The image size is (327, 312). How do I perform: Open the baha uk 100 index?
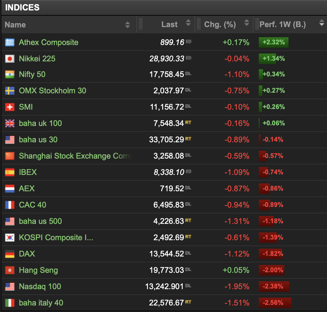point(40,123)
